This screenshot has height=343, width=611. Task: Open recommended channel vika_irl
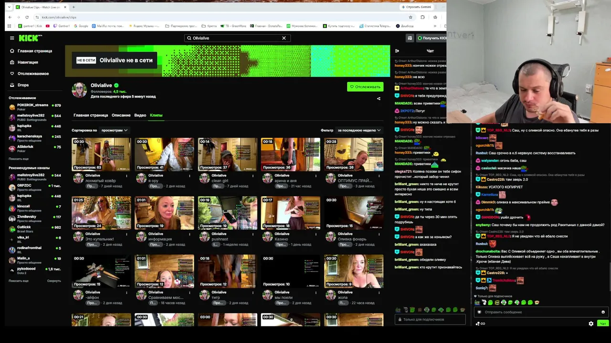(35, 239)
